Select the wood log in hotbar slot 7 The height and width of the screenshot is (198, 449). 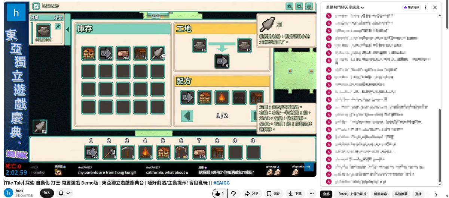coord(199,152)
